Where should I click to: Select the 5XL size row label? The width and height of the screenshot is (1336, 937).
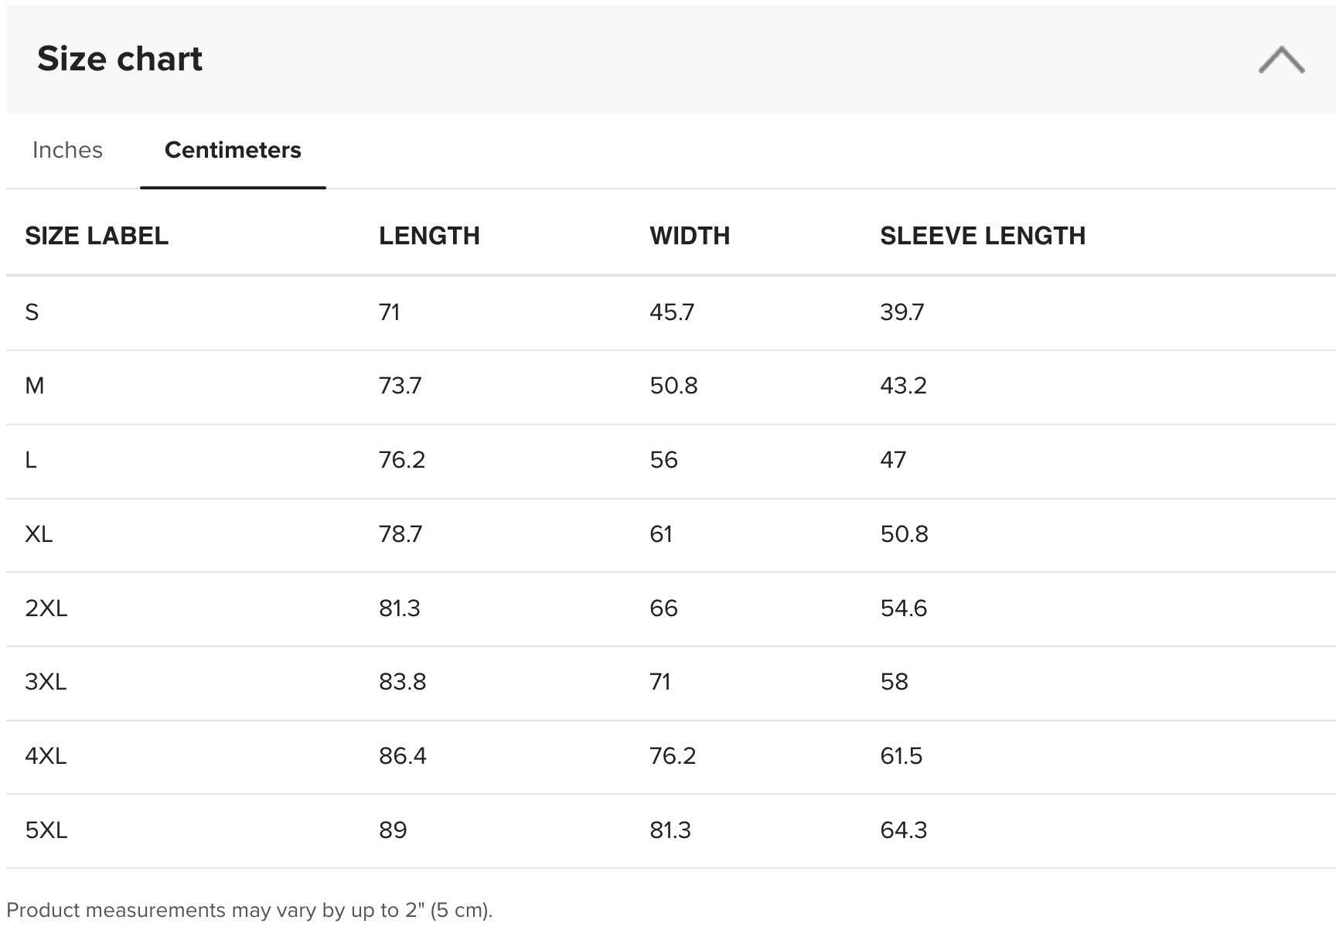click(46, 830)
